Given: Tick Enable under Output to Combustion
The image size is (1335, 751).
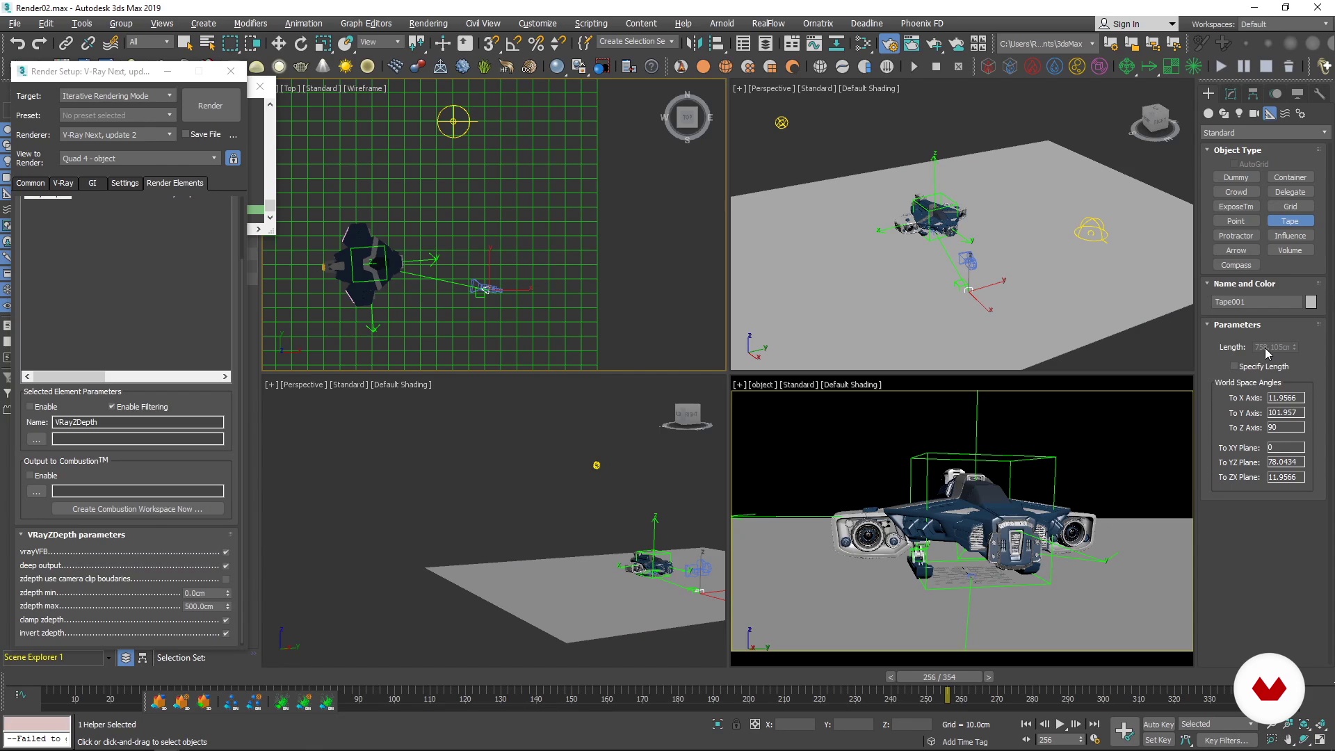Looking at the screenshot, I should tap(30, 476).
